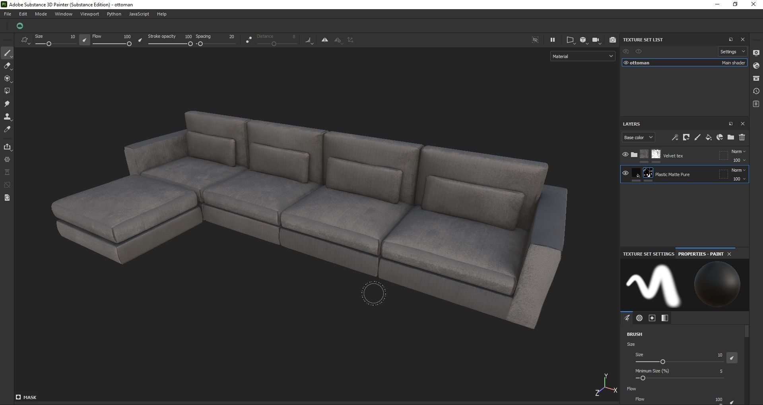Select the Smudge tool
763x405 pixels.
[7, 104]
